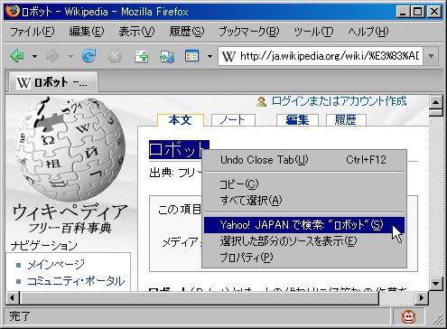The height and width of the screenshot is (329, 447).
Task: Open the メインページ sidebar link
Action: click(56, 265)
